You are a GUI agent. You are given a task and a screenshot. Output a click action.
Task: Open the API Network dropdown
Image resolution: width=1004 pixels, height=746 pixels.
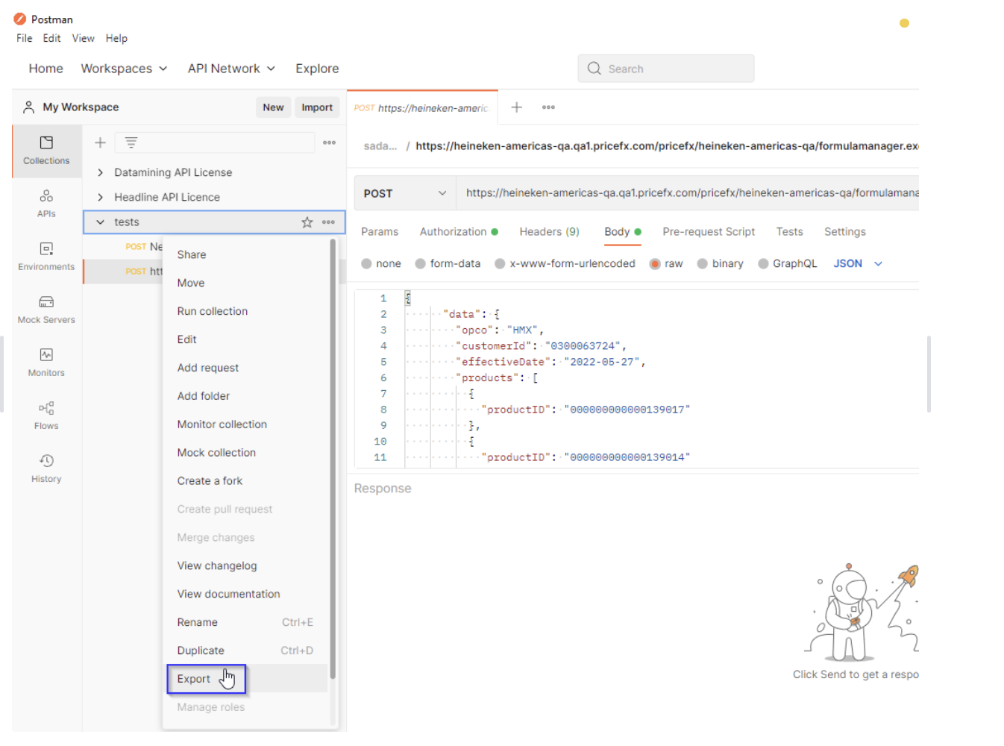pos(231,69)
